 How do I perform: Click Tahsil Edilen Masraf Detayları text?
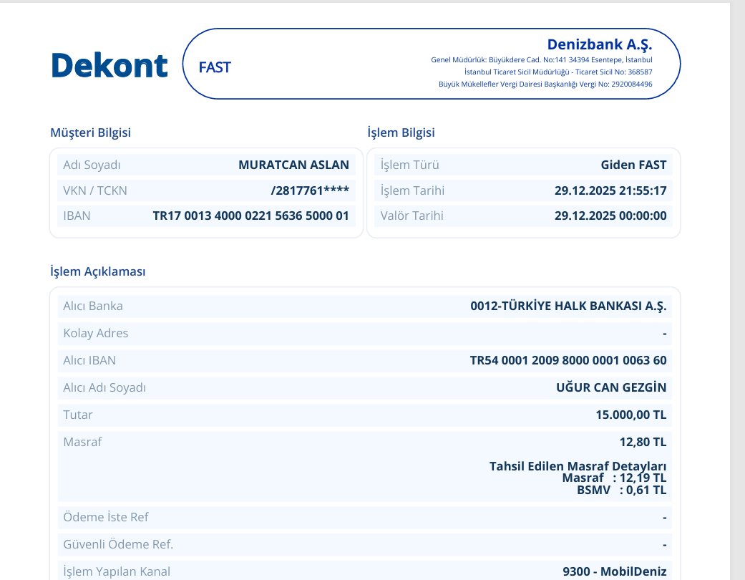[578, 466]
